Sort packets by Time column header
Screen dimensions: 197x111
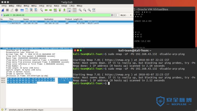pos(16,19)
